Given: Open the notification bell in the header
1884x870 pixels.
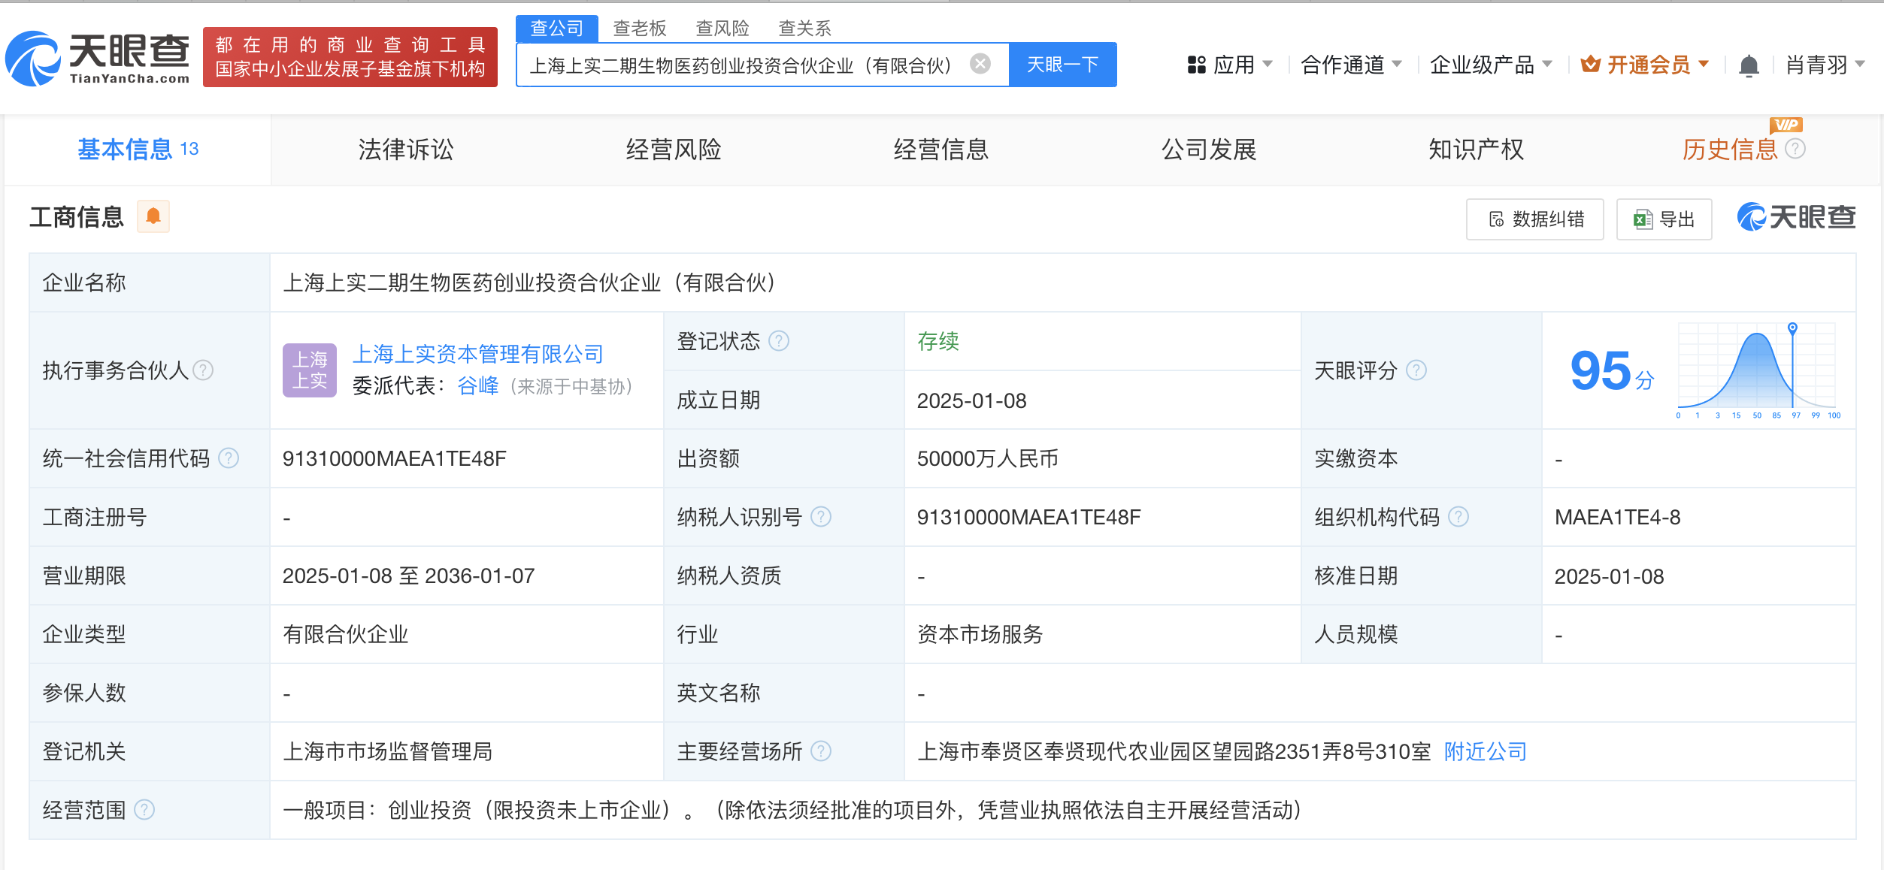Looking at the screenshot, I should [x=1749, y=65].
